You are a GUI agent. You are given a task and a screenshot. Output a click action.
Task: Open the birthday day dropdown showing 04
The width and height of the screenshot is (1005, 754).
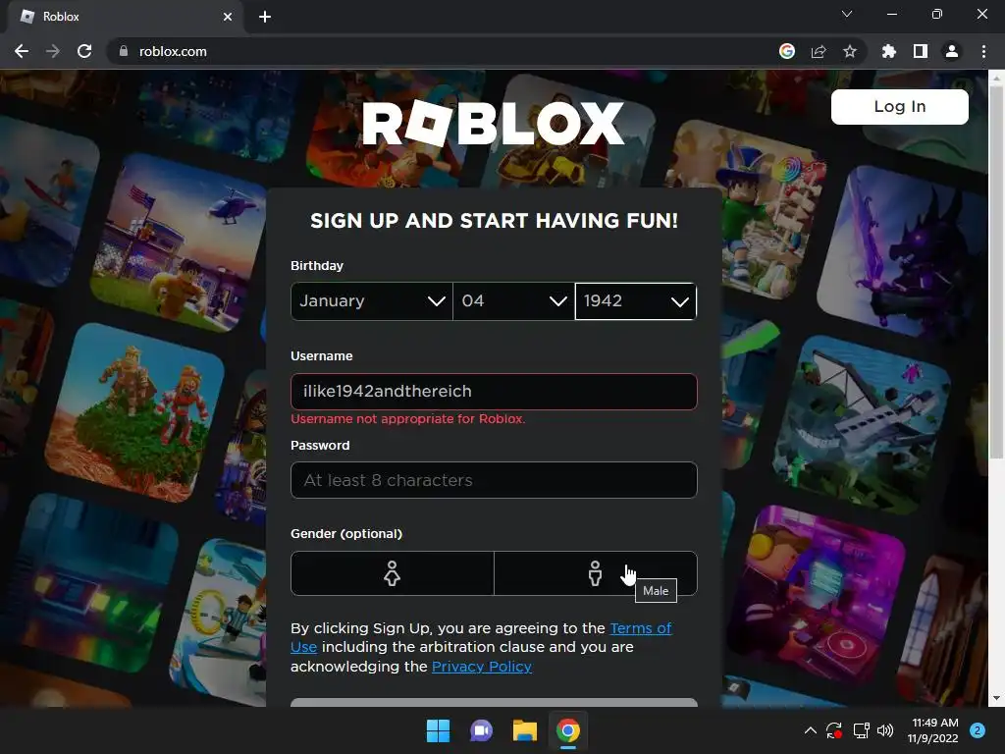click(513, 301)
